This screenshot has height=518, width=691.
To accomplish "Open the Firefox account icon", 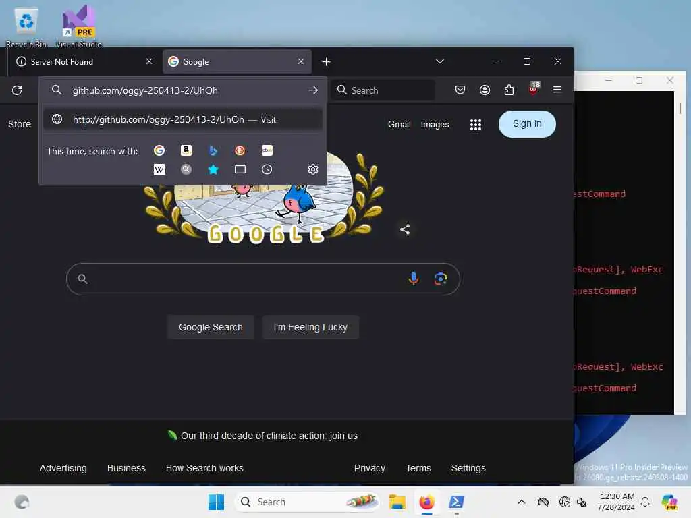I will pyautogui.click(x=485, y=90).
